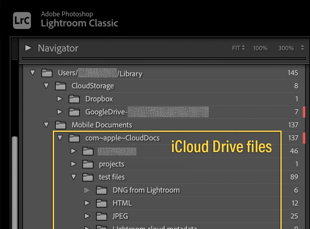Select the projects folder icon
The width and height of the screenshot is (310, 229).
pyautogui.click(x=88, y=164)
